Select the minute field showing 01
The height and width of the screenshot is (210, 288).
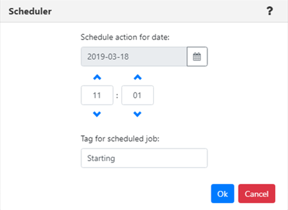[138, 95]
